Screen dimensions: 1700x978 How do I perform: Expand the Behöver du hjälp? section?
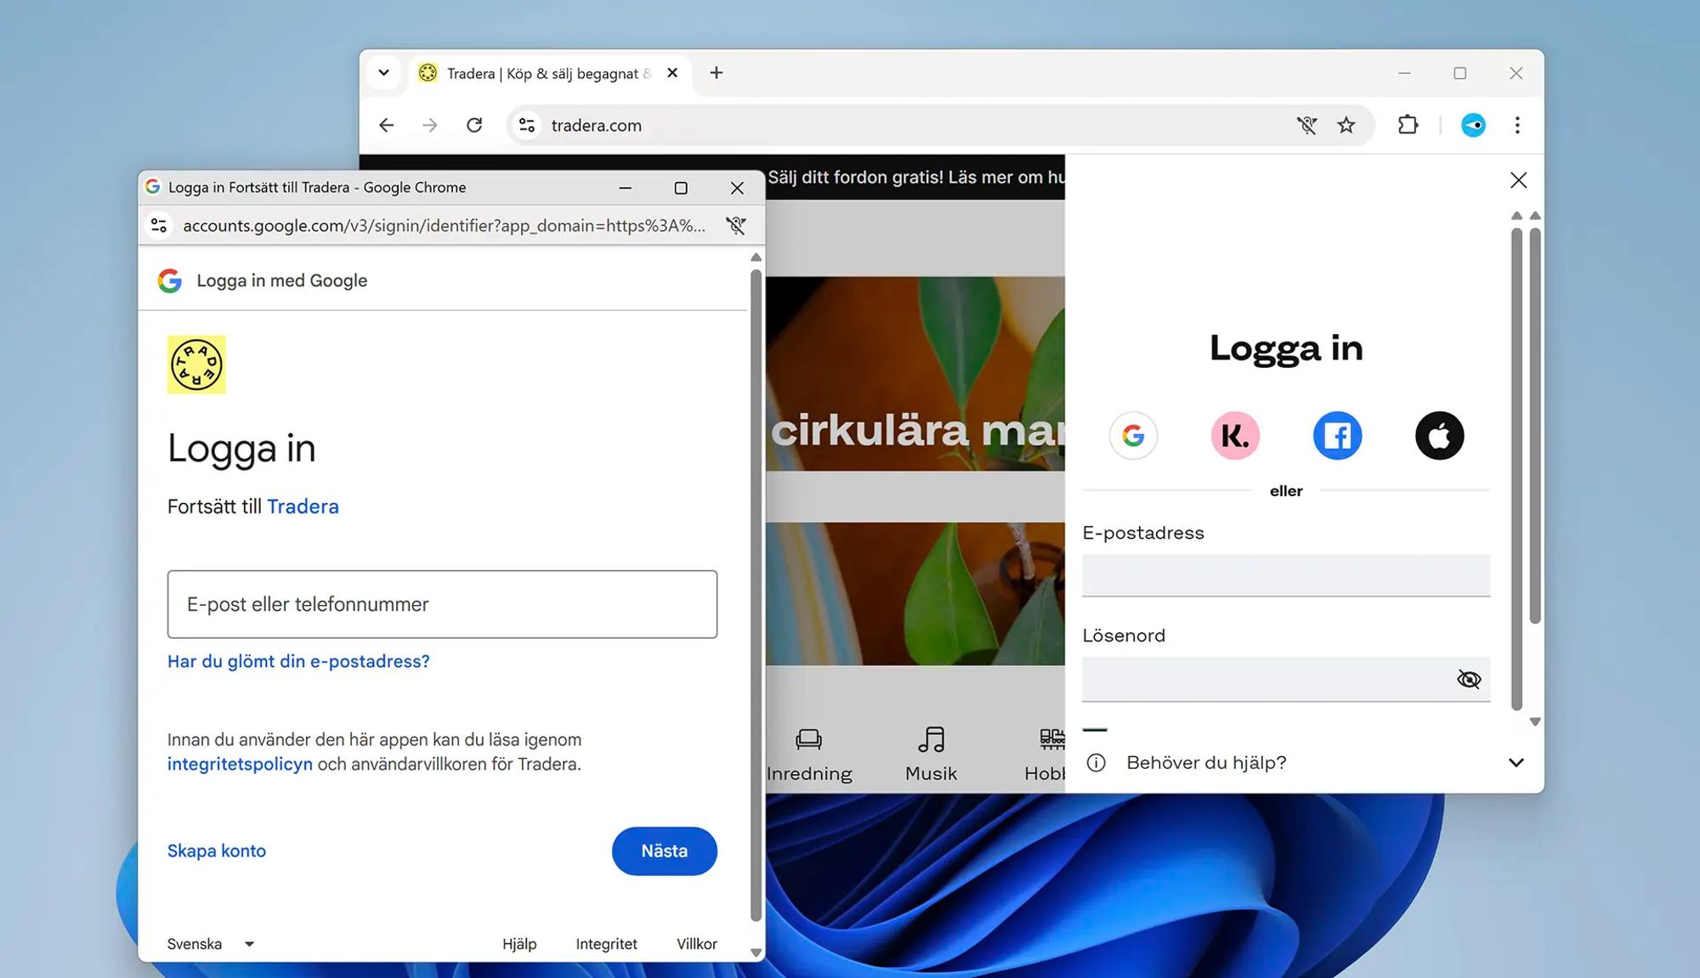tap(1516, 762)
